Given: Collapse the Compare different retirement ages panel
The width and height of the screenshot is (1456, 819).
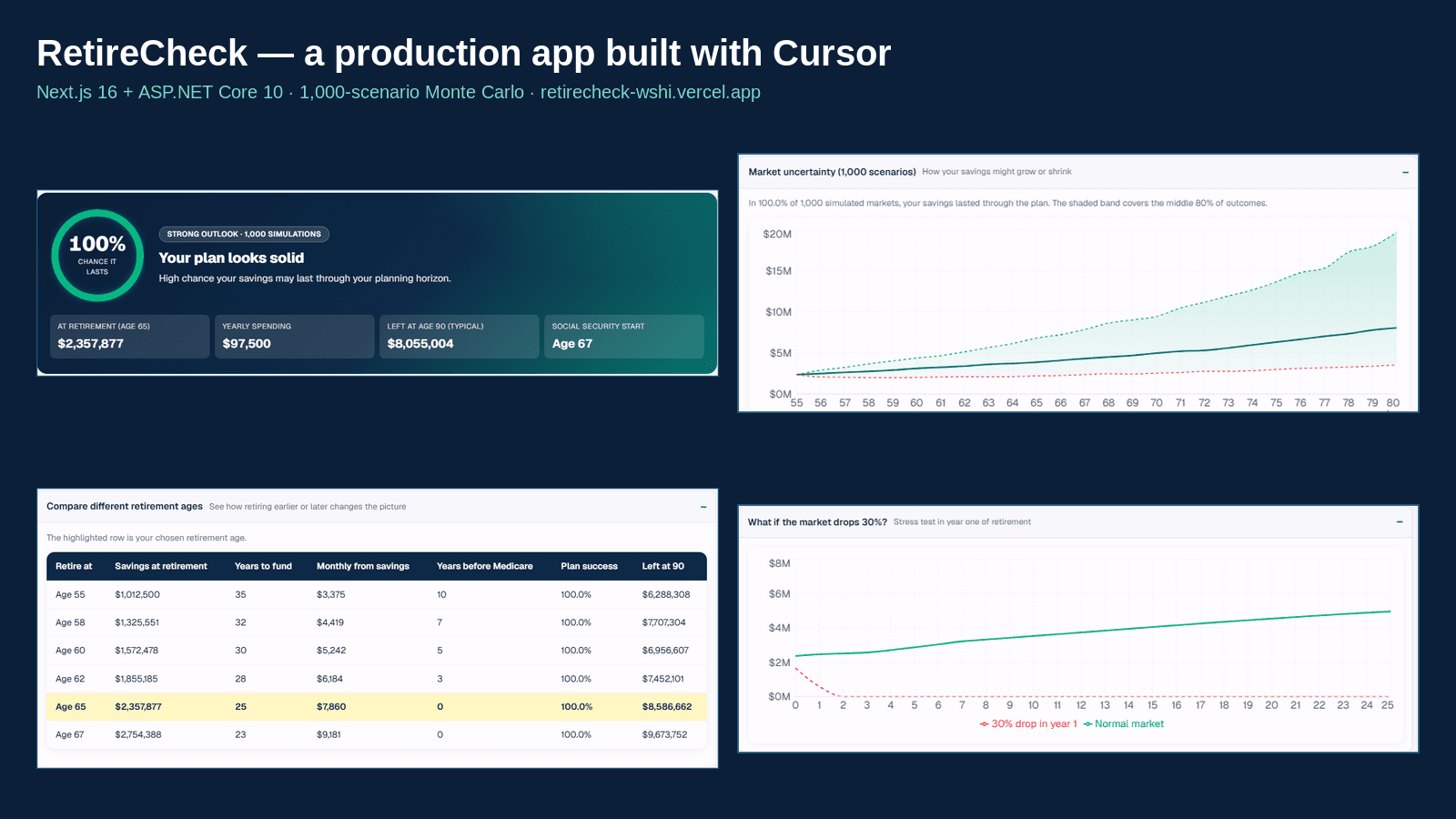Looking at the screenshot, I should [x=703, y=507].
